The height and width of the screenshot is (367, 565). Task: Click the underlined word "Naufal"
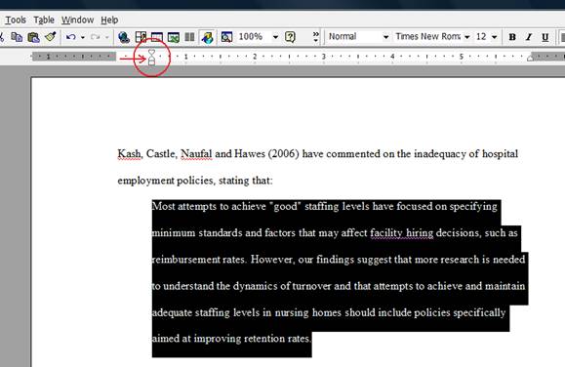point(196,154)
